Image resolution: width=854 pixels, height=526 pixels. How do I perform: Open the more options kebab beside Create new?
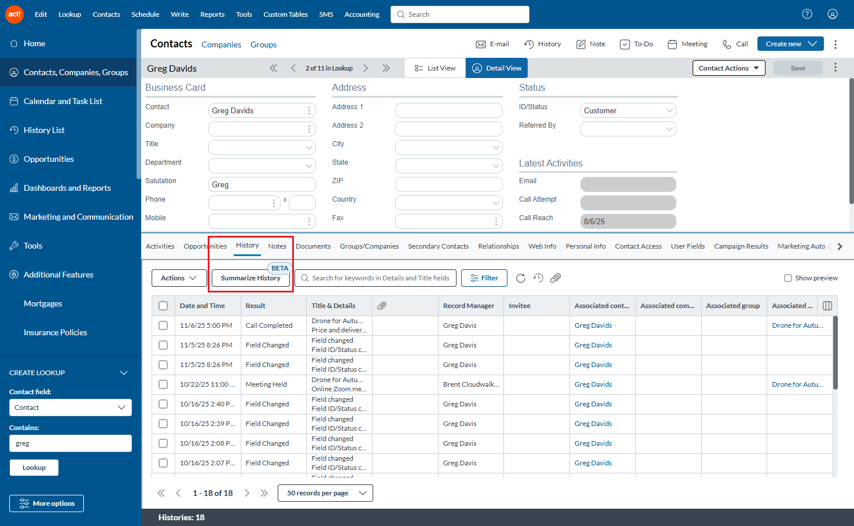835,44
